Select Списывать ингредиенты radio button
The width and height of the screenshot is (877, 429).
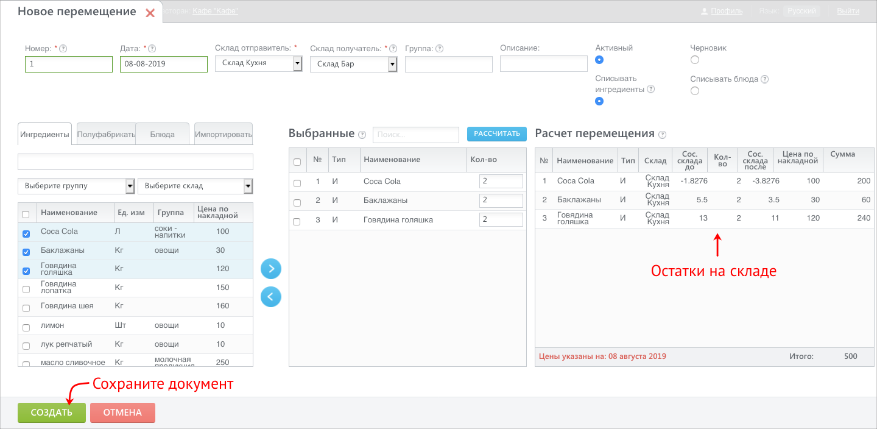tap(599, 101)
